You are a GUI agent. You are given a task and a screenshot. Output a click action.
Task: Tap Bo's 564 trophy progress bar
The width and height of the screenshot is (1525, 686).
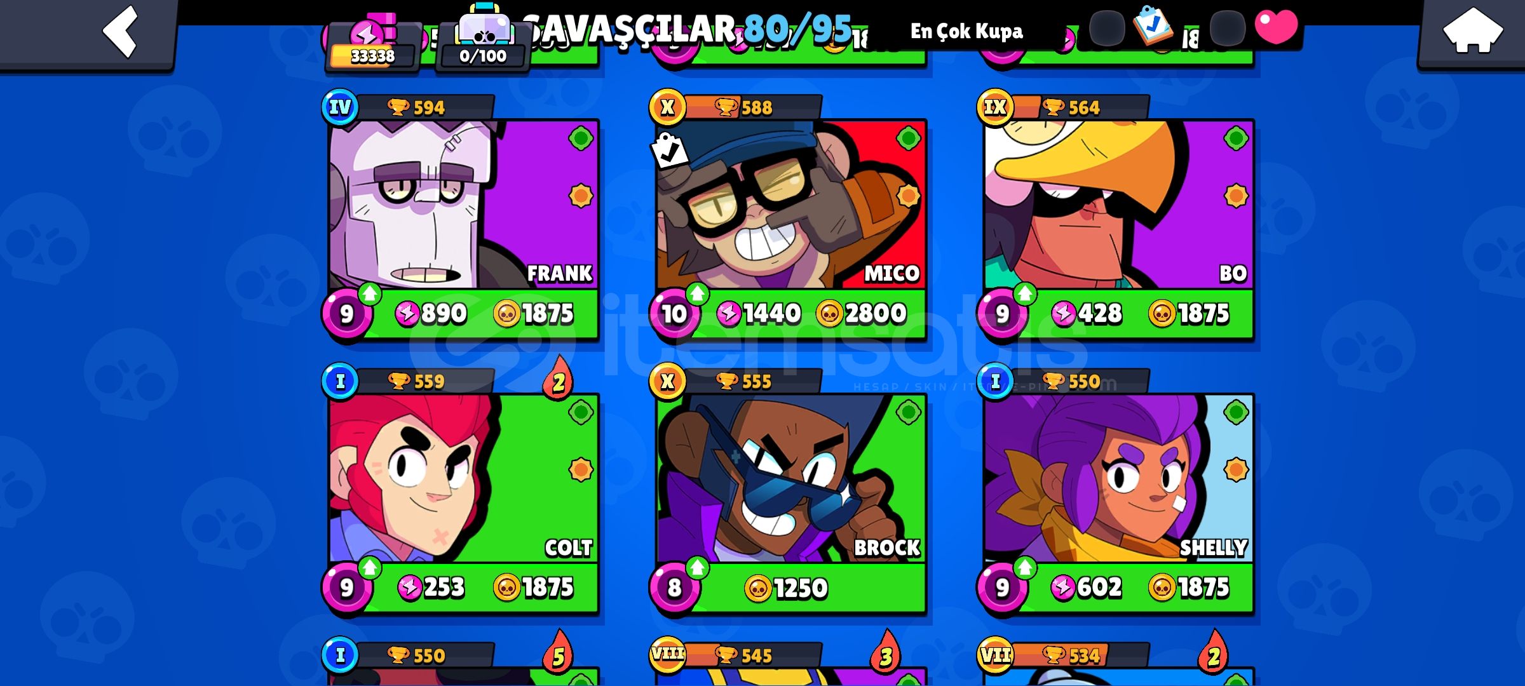point(1080,107)
